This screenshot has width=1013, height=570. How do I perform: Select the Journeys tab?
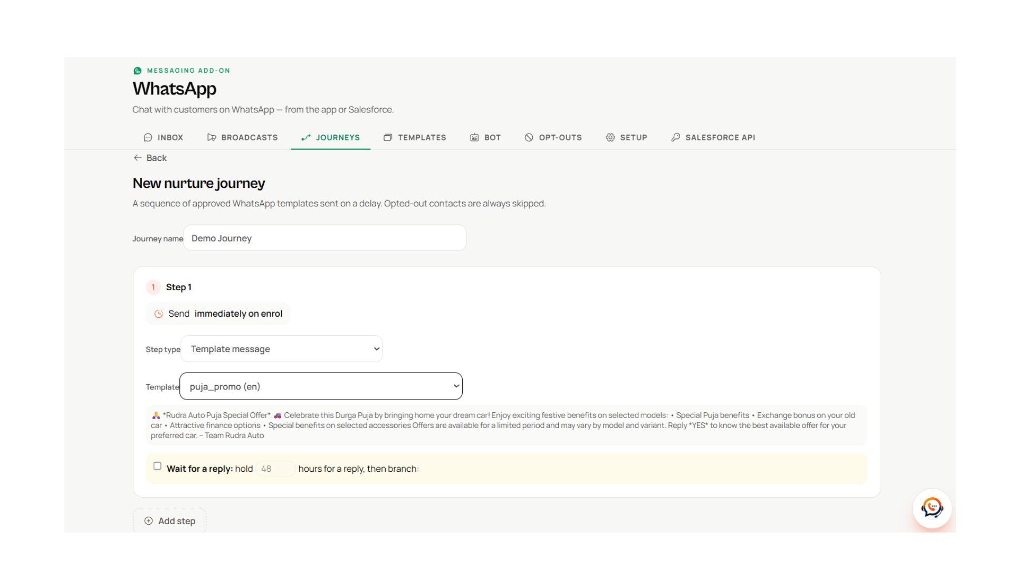330,137
